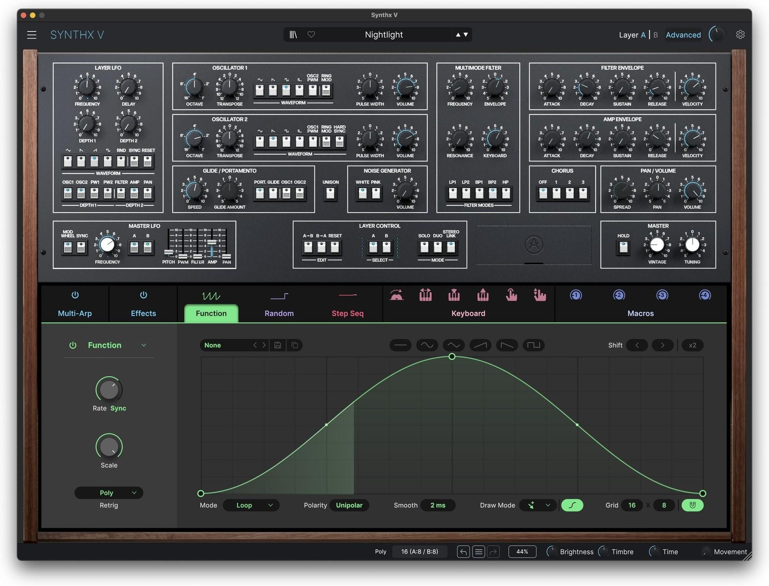The image size is (769, 586).
Task: Toggle the White noise switch
Action: pyautogui.click(x=362, y=193)
